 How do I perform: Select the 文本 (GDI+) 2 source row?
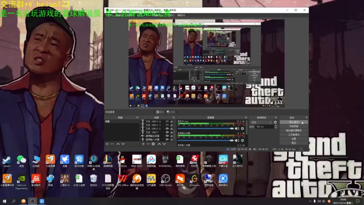pos(157,128)
